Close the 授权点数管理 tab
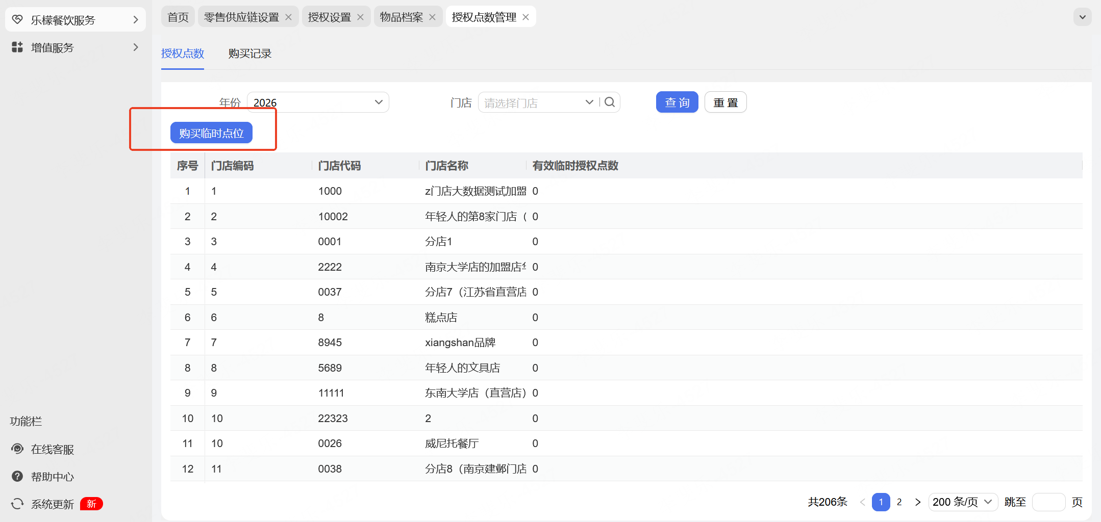The image size is (1101, 522). point(526,17)
